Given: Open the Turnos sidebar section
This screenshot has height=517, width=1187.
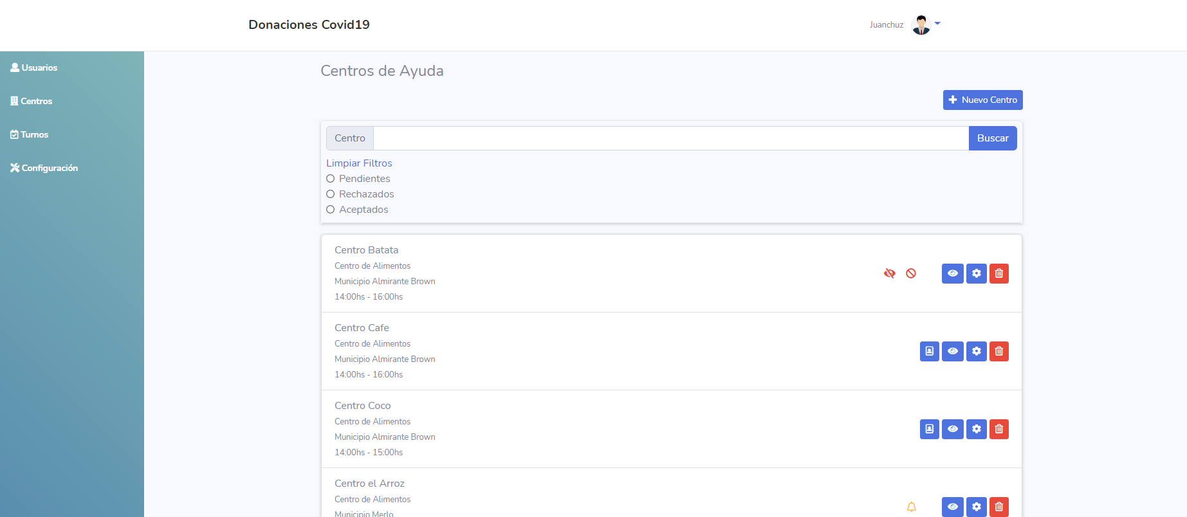Looking at the screenshot, I should coord(30,134).
